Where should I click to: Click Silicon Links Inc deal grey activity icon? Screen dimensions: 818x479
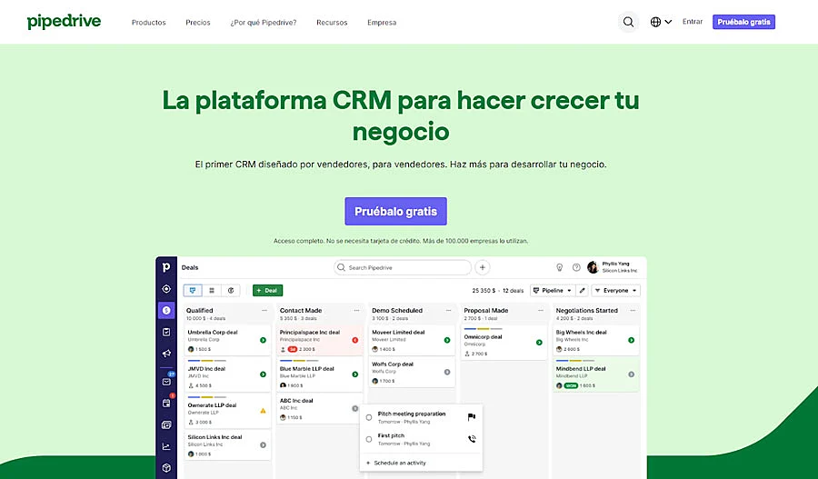coord(263,445)
